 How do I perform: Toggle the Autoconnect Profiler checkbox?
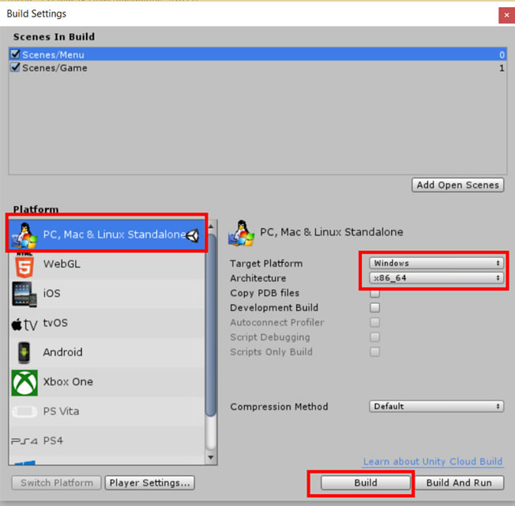pos(374,322)
